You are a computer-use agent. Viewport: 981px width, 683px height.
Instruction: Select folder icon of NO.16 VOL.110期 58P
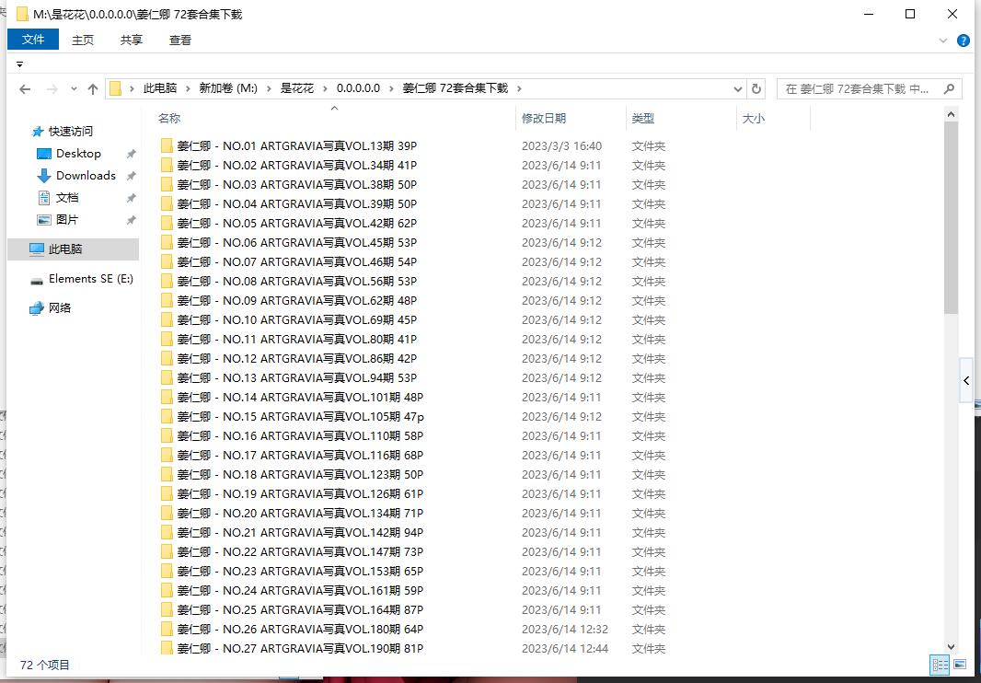coord(167,435)
